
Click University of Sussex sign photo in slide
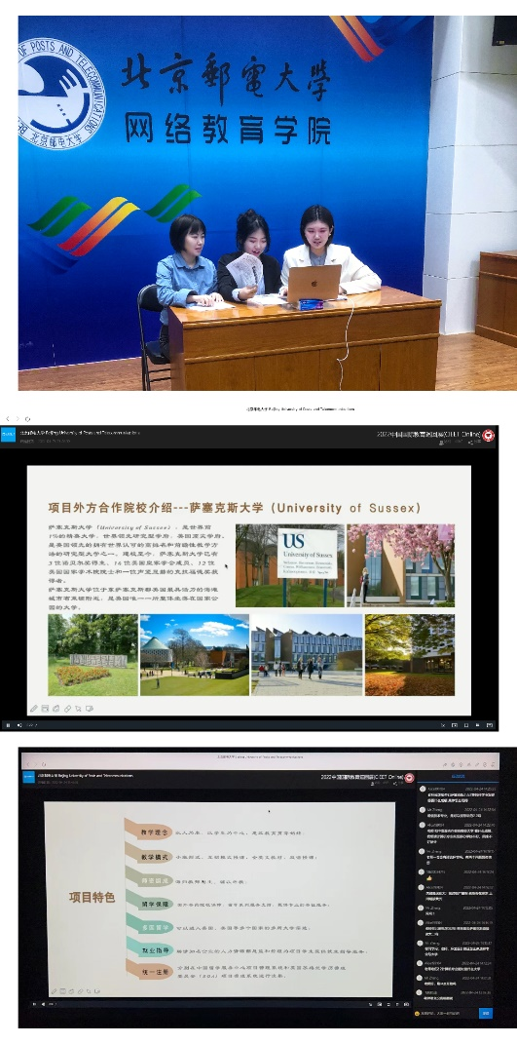[x=289, y=565]
